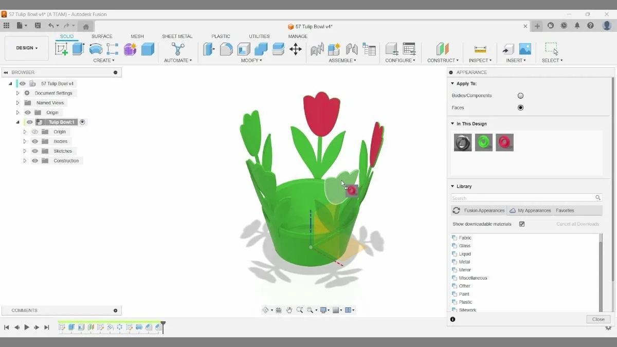The height and width of the screenshot is (347, 617).
Task: Expand the Bodies folder in browser
Action: click(24, 141)
